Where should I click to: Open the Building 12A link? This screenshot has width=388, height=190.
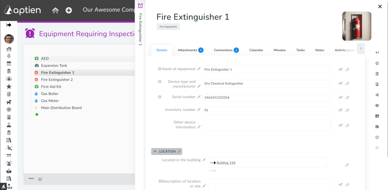coord(226,163)
